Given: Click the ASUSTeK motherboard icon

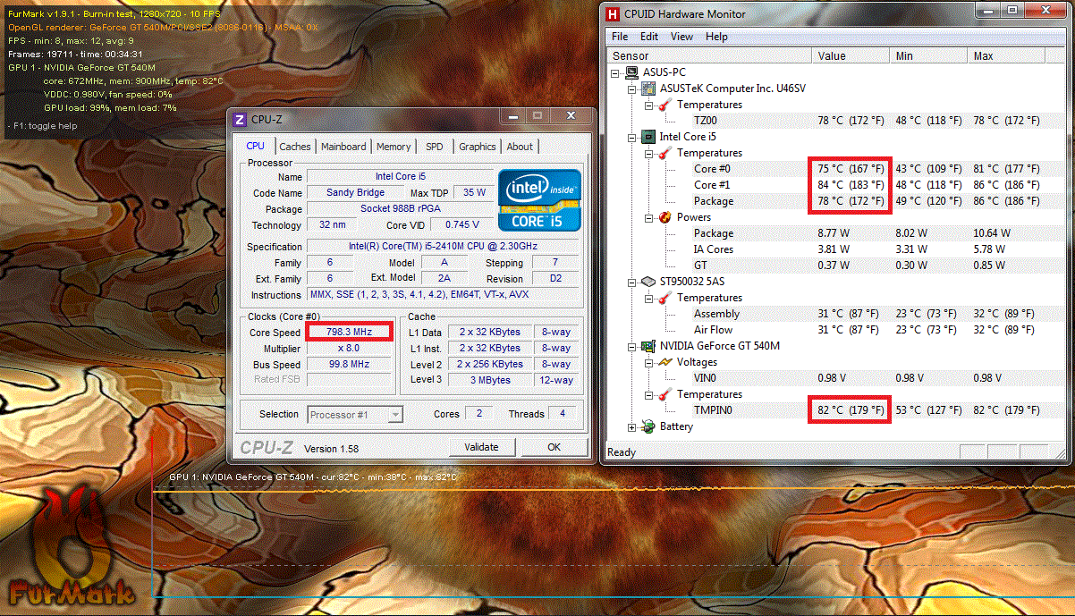Looking at the screenshot, I should click(648, 89).
